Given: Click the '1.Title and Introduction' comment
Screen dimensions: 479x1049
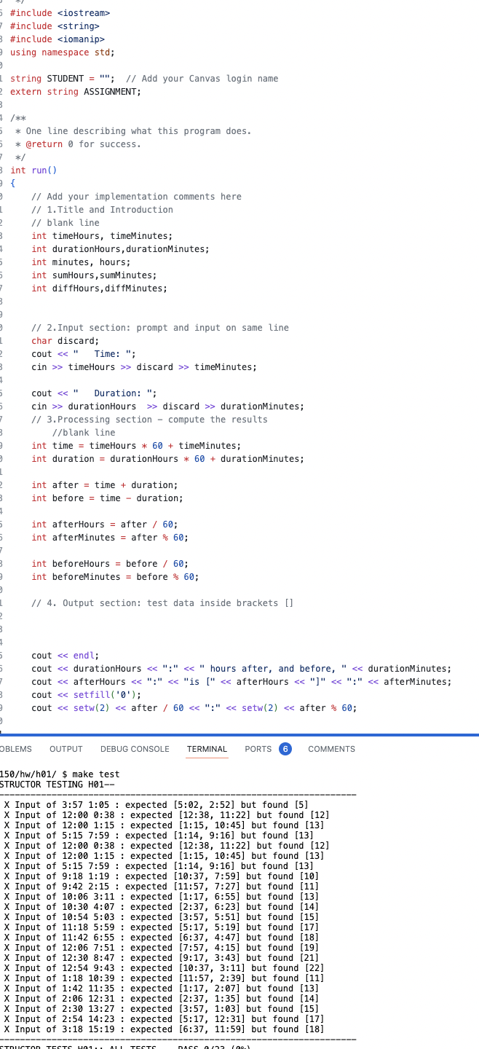Looking at the screenshot, I should [102, 210].
